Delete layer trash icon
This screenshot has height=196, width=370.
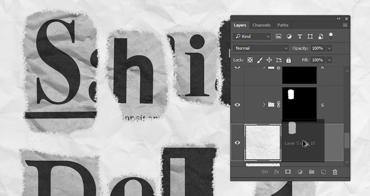click(335, 172)
